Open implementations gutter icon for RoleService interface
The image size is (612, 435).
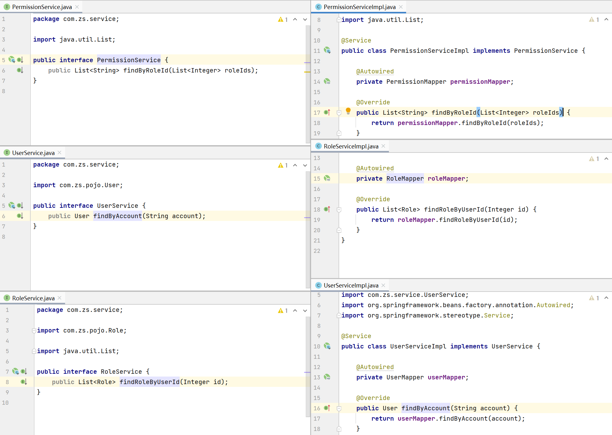click(24, 371)
